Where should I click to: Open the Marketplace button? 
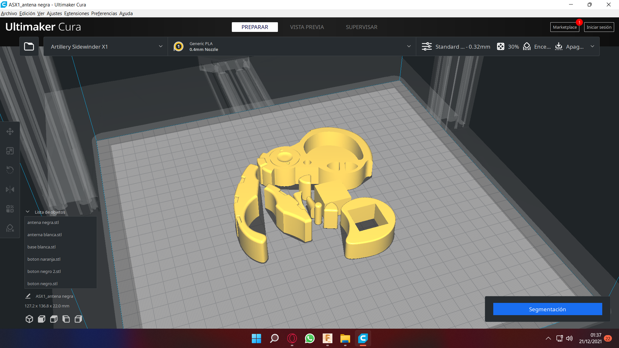click(565, 27)
